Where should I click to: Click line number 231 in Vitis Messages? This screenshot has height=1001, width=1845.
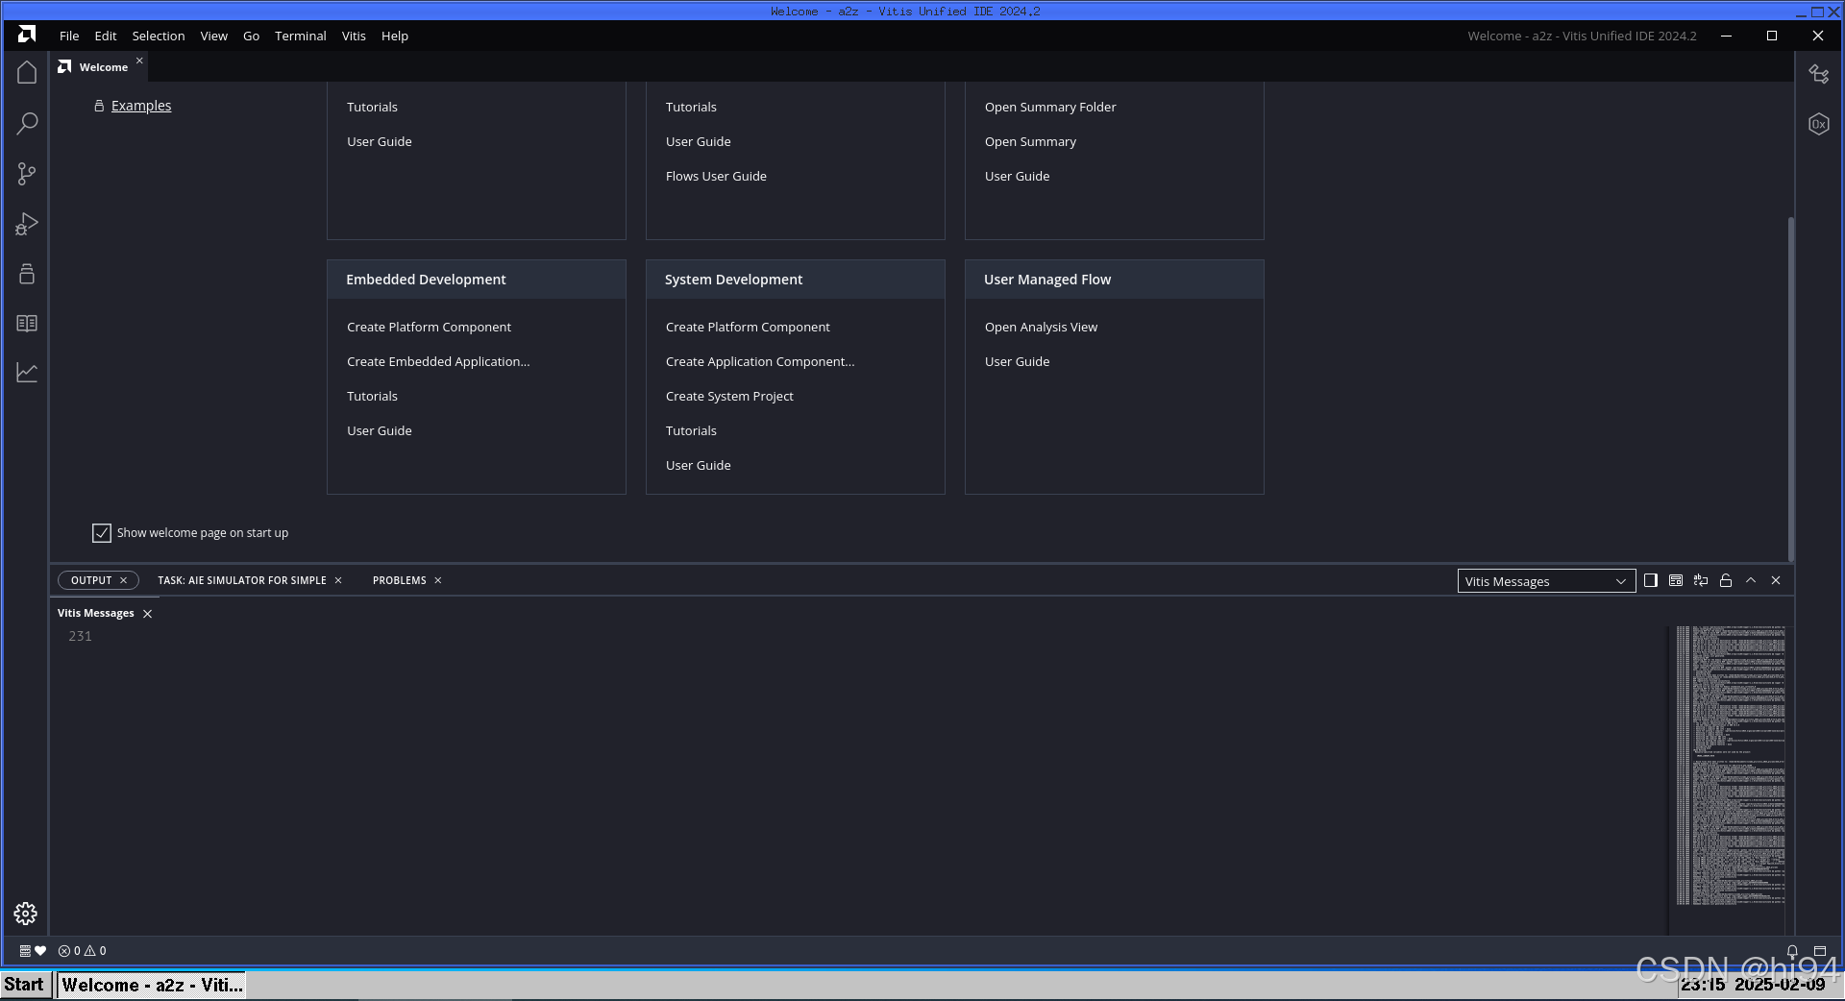coord(80,636)
